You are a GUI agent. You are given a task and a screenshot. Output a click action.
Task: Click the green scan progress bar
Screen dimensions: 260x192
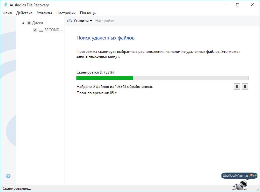(105, 77)
